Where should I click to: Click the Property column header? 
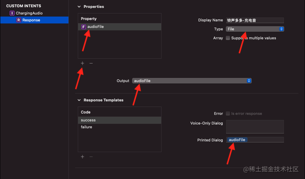point(89,19)
